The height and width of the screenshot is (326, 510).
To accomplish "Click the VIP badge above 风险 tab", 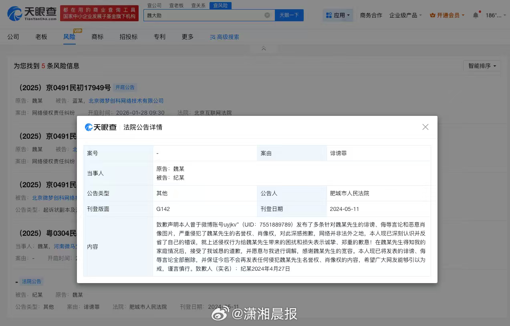I will click(x=77, y=30).
